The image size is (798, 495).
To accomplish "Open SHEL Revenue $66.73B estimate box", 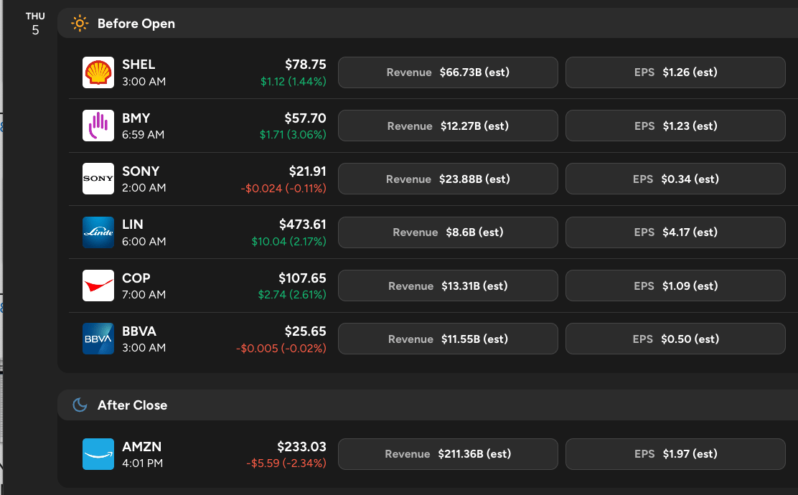I will [x=448, y=72].
